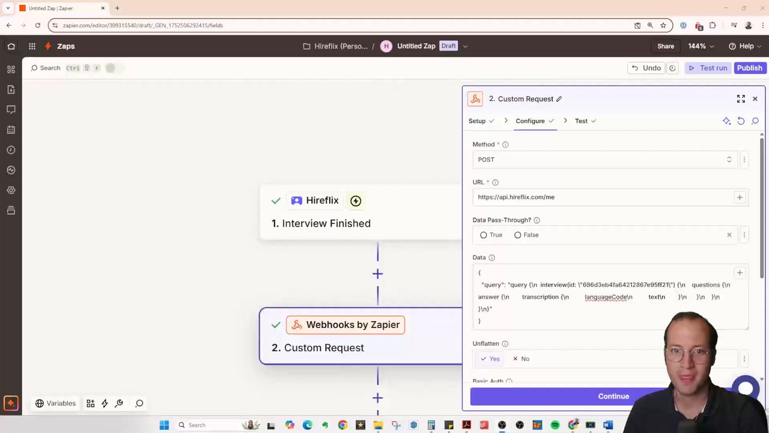769x433 pixels.
Task: Click the refresh fields icon in panel
Action: click(741, 121)
